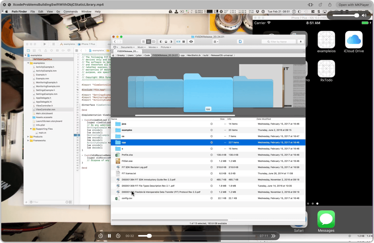Click Xcode Stop button
This screenshot has width=374, height=243.
tap(53, 44)
